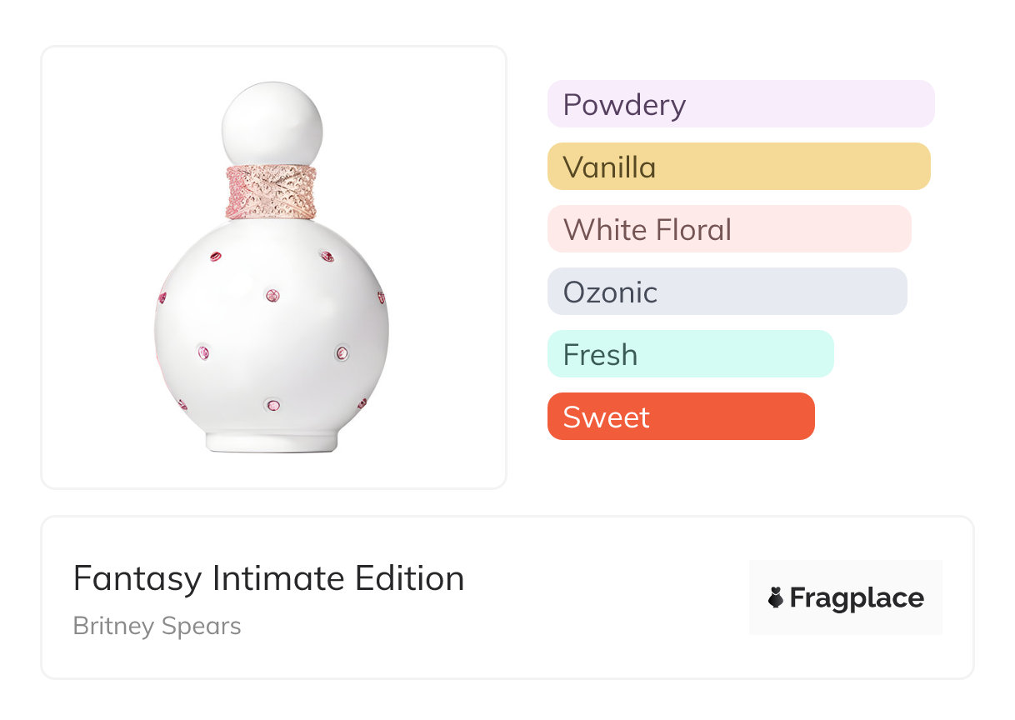The width and height of the screenshot is (1015, 720).
Task: Click the white round bottle cap
Action: [x=272, y=123]
